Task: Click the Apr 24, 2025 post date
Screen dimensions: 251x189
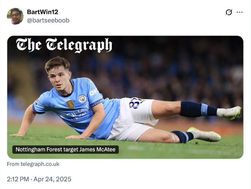Action: click(x=54, y=179)
